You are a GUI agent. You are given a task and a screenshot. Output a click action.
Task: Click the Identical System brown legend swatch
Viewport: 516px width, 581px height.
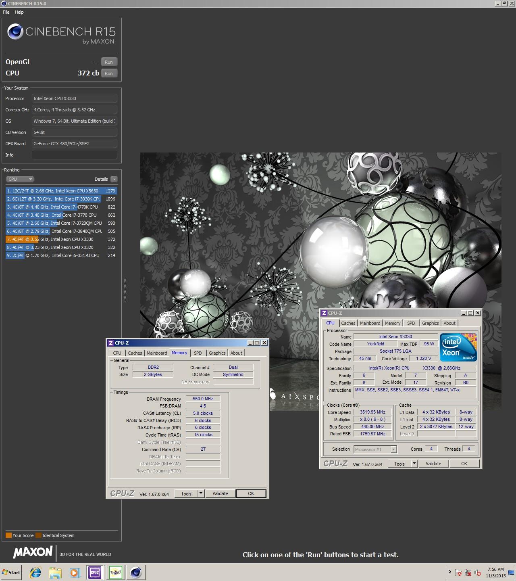38,535
